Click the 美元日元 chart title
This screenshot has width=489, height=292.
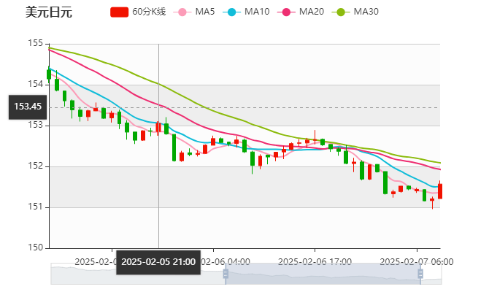49,12
